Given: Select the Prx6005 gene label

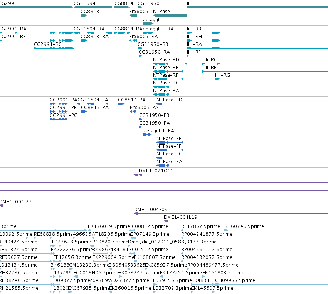Looking at the screenshot, I should point(139,11).
